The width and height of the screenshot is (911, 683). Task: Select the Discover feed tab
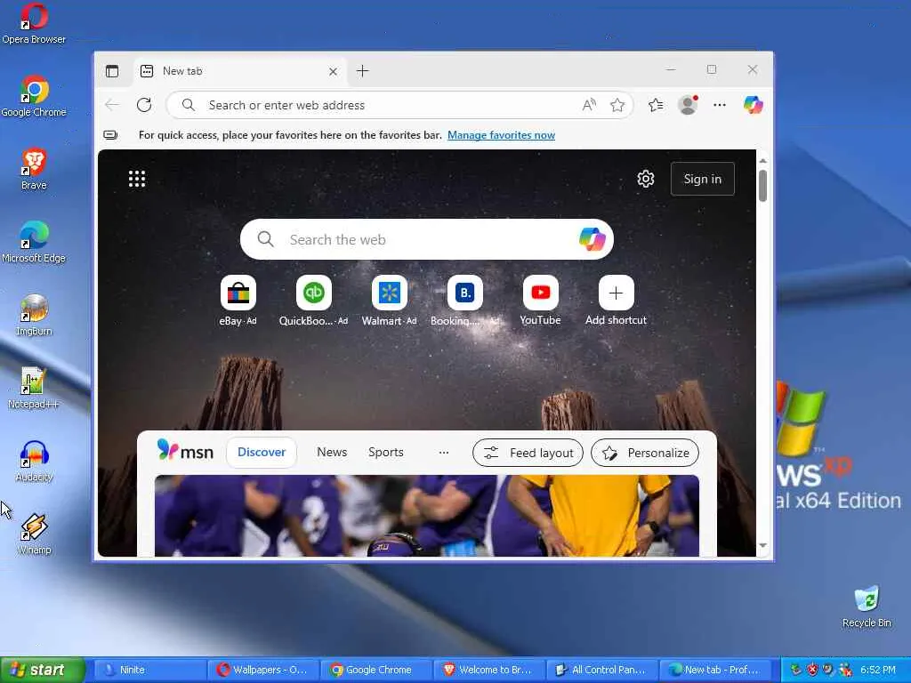pyautogui.click(x=262, y=453)
